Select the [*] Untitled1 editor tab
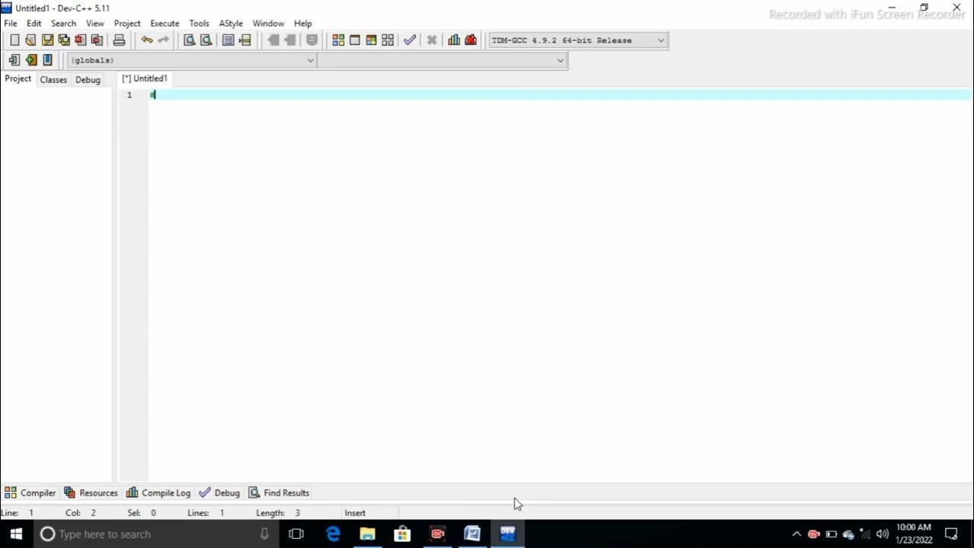 click(x=145, y=78)
